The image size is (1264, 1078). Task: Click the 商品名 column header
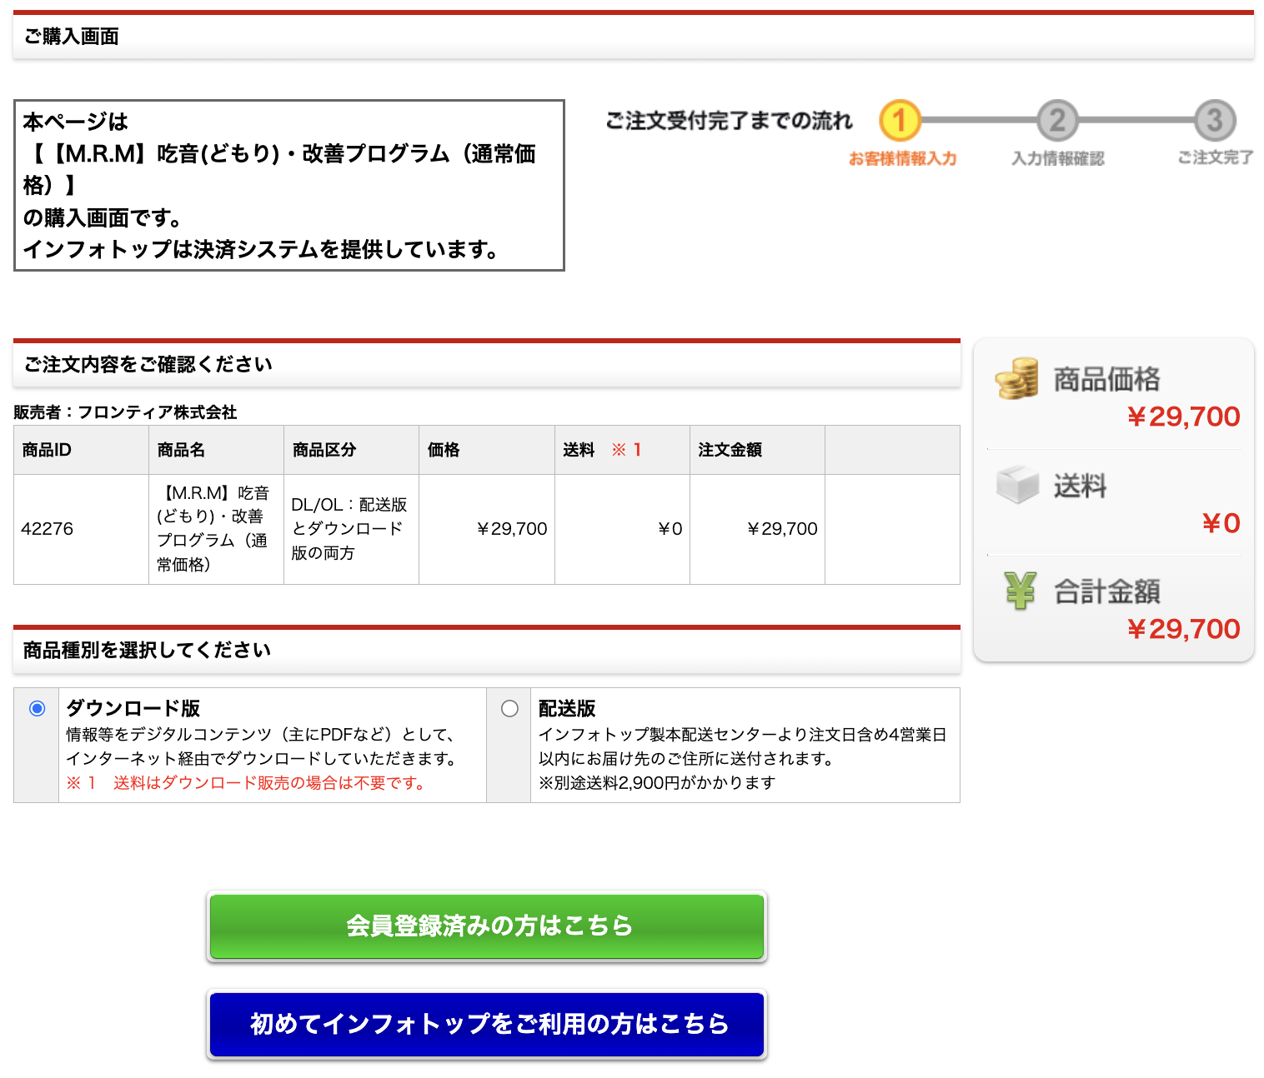point(216,450)
